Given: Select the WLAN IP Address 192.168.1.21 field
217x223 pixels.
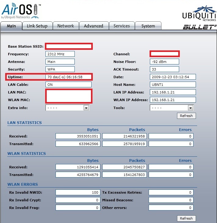Looking at the screenshot, I should click(173, 100).
